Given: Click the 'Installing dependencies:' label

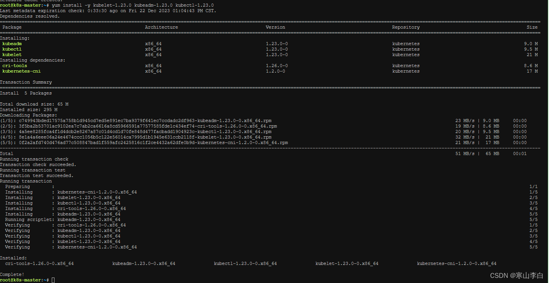Looking at the screenshot, I should (33, 60).
